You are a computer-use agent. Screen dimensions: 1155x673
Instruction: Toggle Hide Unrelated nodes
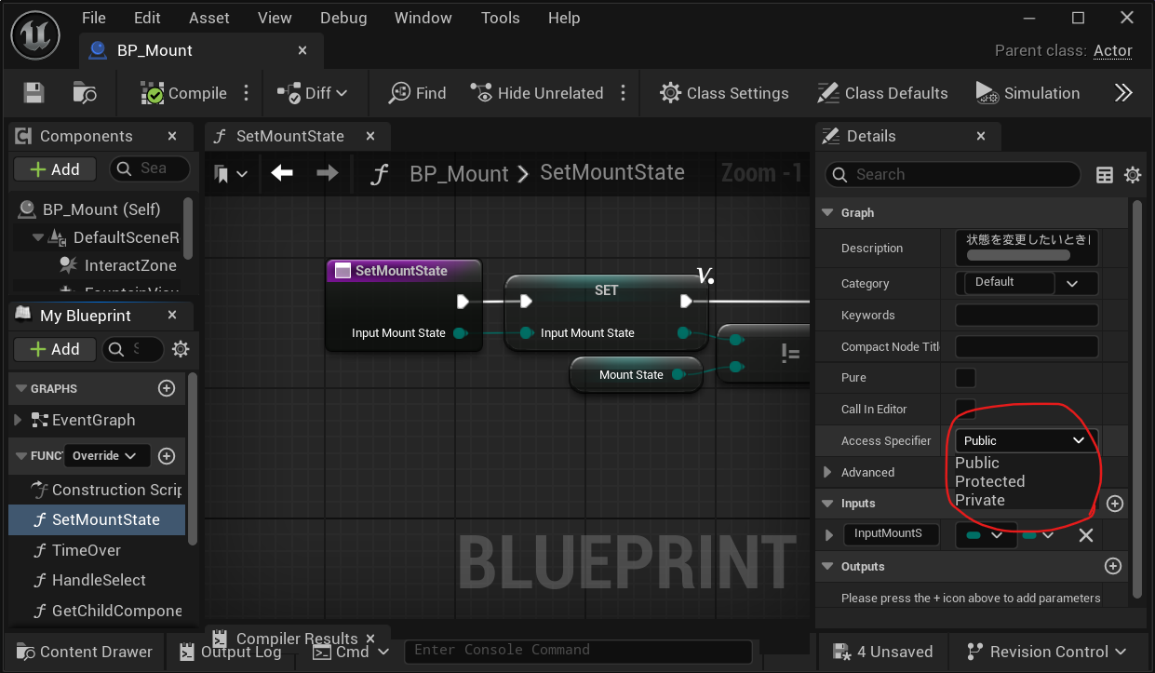pyautogui.click(x=537, y=93)
